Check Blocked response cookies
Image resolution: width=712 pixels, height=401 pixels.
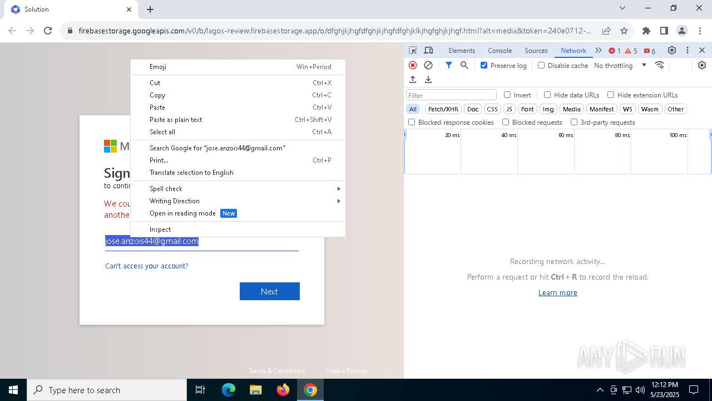click(x=412, y=122)
